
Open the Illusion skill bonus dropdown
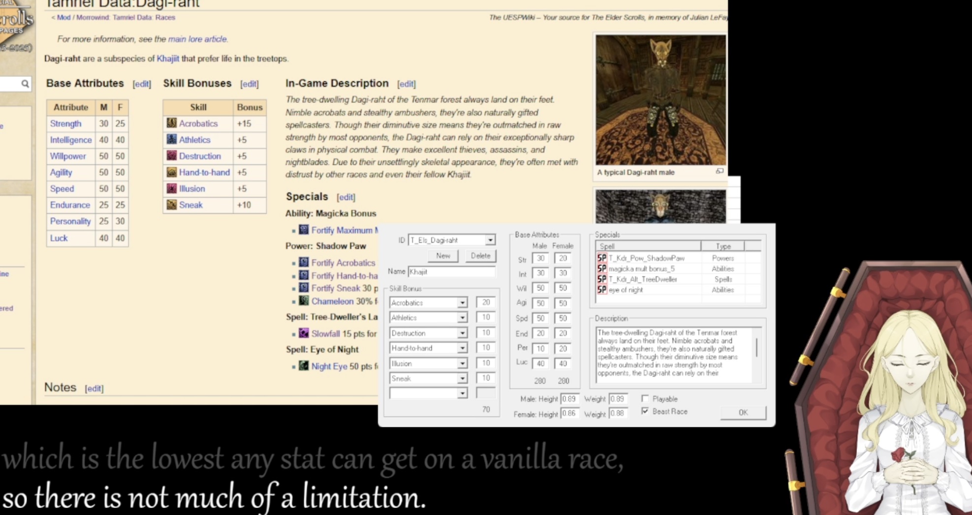[x=462, y=363]
